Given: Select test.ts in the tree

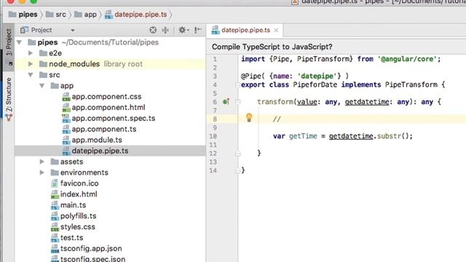Looking at the screenshot, I should tap(71, 238).
